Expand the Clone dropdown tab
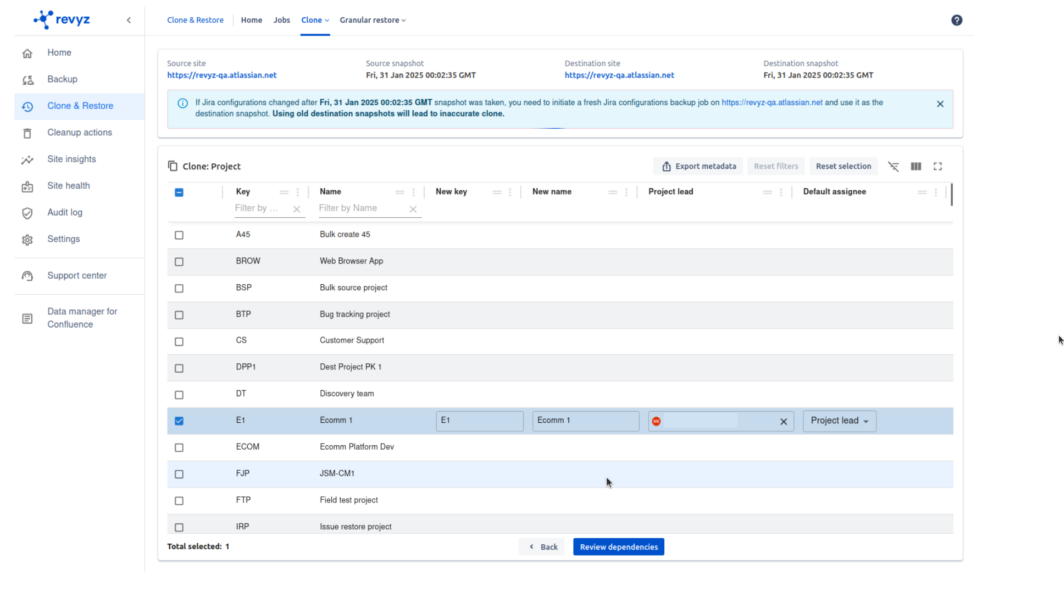This screenshot has width=1064, height=590. coord(315,21)
